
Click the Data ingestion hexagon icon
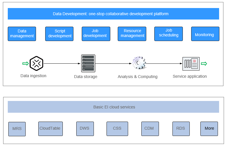coord(36,63)
